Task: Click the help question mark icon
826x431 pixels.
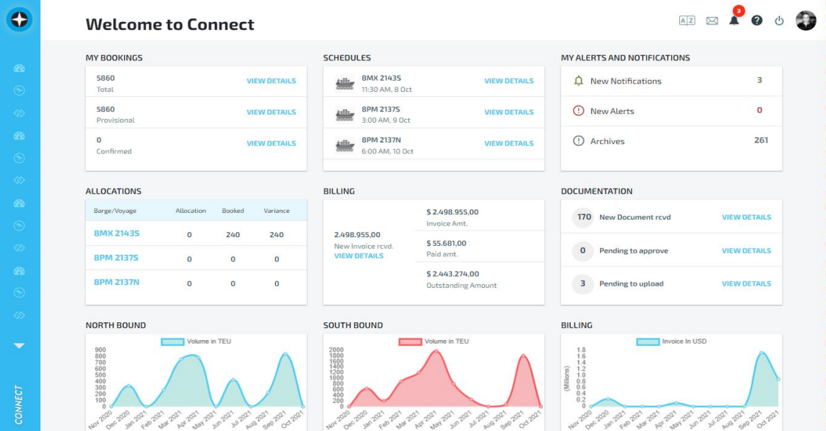Action: point(757,21)
